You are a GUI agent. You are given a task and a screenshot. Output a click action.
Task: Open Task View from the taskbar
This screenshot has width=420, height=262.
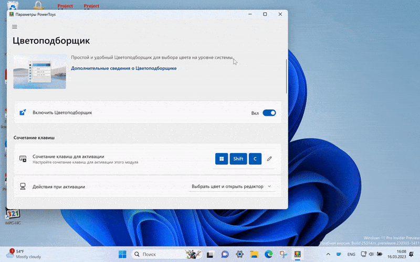(210, 254)
